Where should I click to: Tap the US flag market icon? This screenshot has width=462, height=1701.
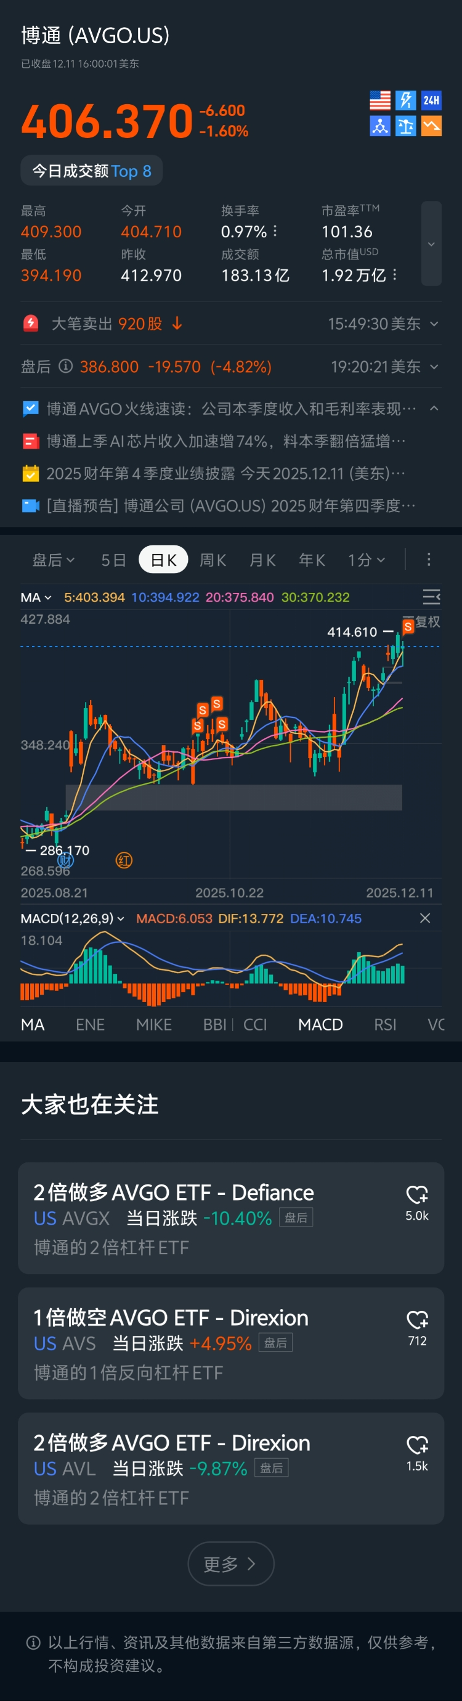[x=379, y=100]
